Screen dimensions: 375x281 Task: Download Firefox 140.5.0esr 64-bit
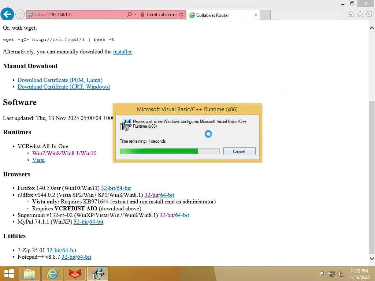pyautogui.click(x=124, y=188)
